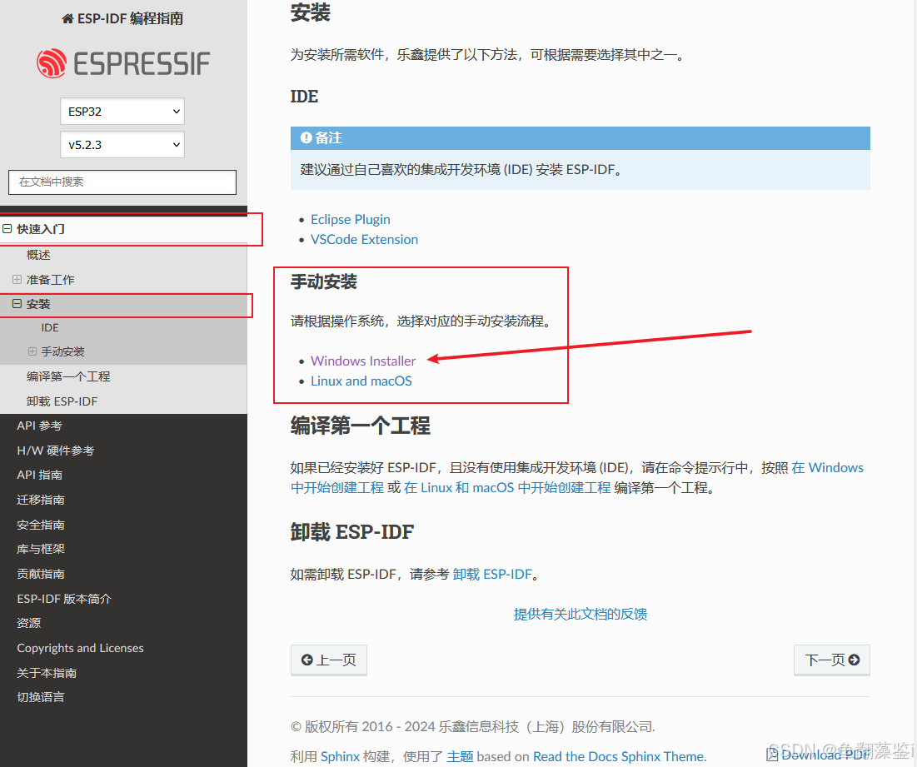Image resolution: width=917 pixels, height=767 pixels.
Task: Go to the IDE sidebar subsection
Action: (50, 327)
